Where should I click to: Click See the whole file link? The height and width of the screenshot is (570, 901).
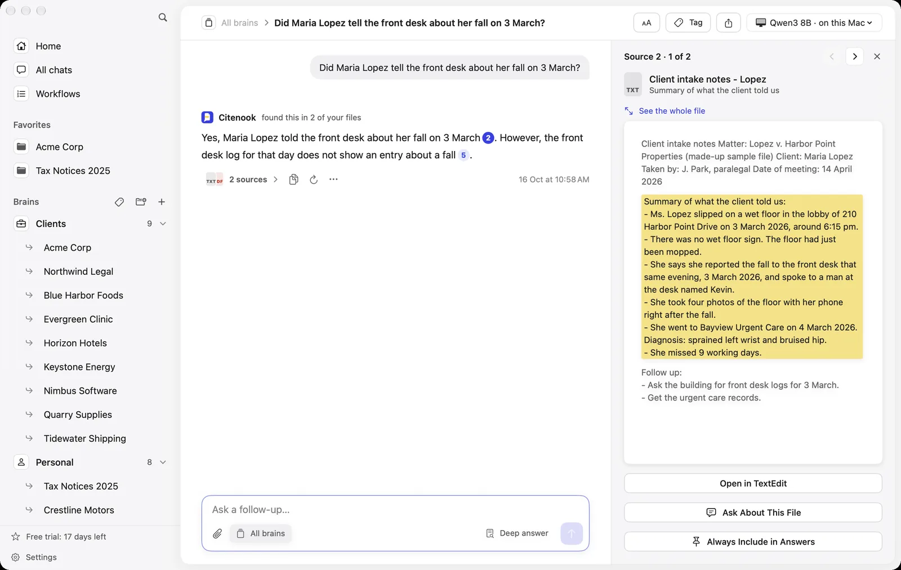[x=665, y=111]
